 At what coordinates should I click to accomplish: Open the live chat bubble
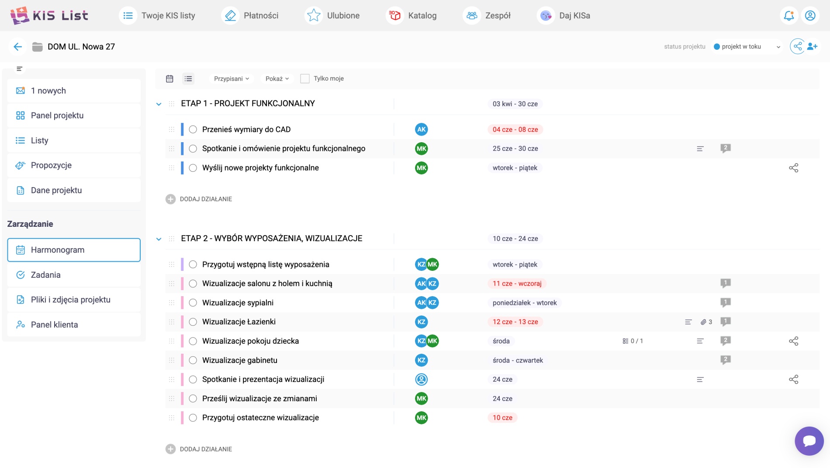point(809,441)
